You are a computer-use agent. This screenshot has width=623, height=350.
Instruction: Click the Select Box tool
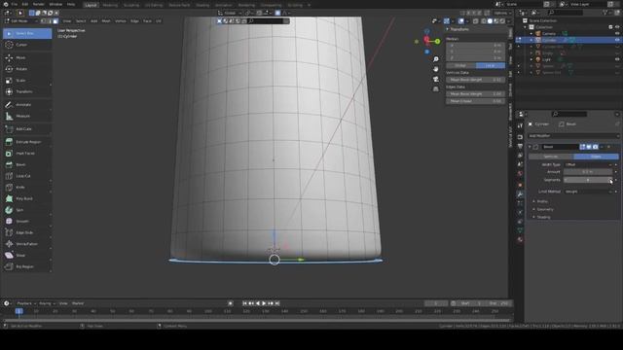[27, 33]
